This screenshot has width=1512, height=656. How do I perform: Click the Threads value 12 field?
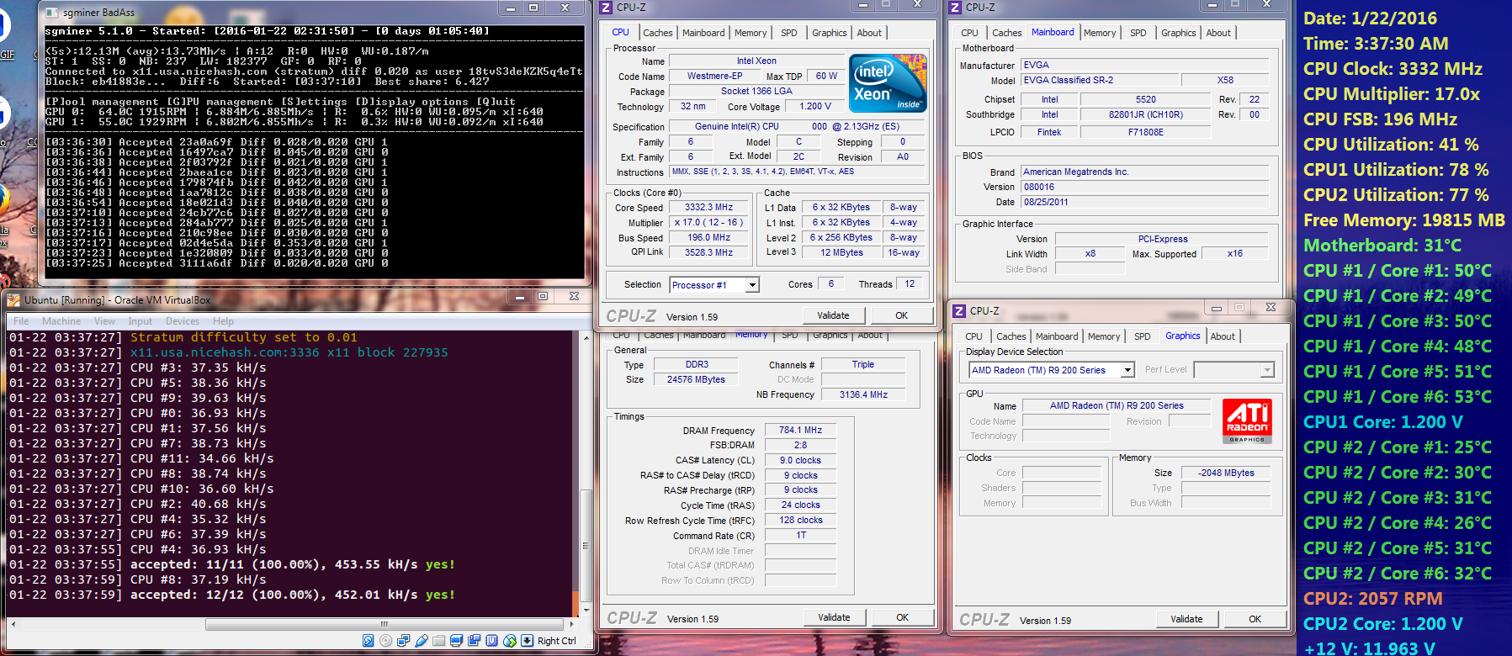[x=910, y=284]
